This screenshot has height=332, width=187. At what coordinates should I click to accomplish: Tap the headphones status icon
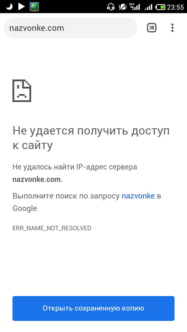(111, 7)
